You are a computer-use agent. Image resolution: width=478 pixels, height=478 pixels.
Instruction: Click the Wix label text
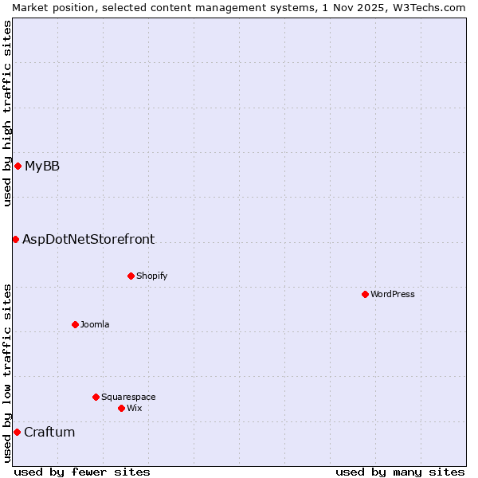(x=134, y=408)
